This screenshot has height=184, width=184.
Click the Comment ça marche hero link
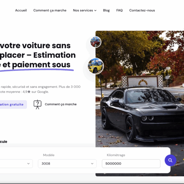pyautogui.click(x=61, y=104)
